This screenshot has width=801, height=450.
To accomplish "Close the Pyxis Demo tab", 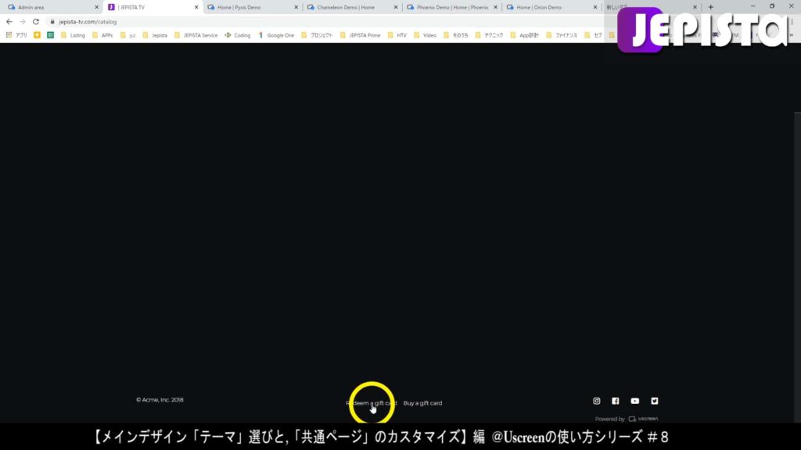I will click(296, 7).
